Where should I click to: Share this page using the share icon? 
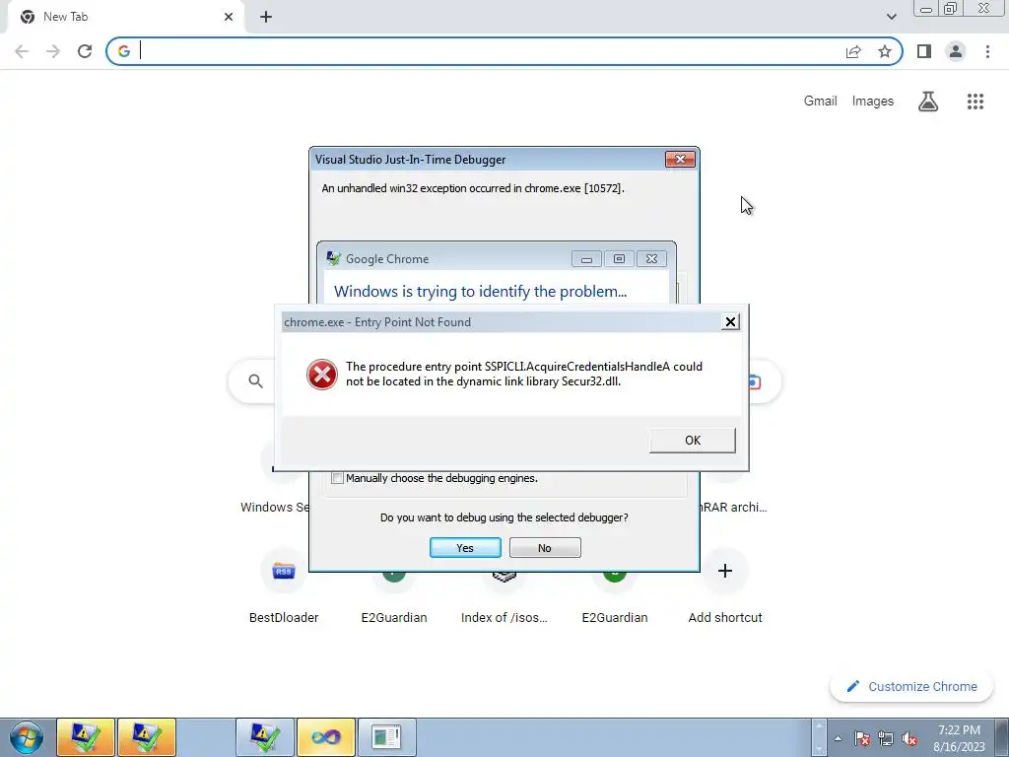click(x=853, y=51)
